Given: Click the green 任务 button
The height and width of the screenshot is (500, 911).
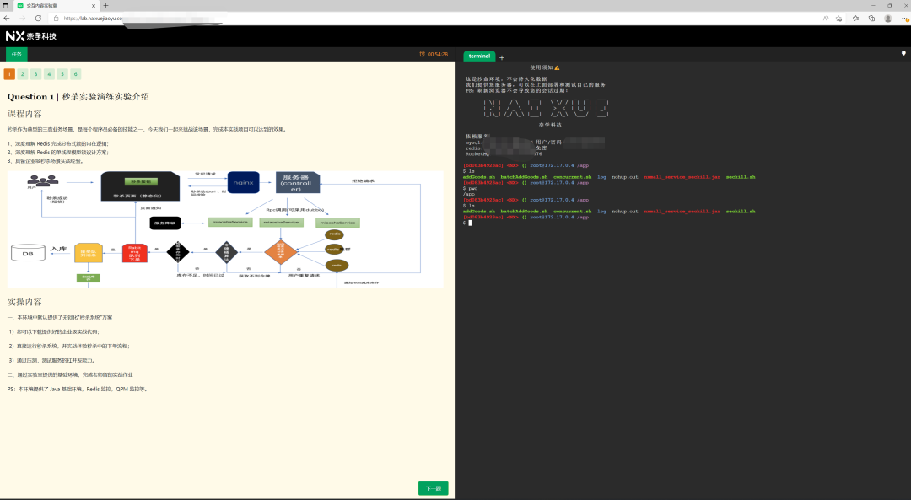Looking at the screenshot, I should 15,53.
